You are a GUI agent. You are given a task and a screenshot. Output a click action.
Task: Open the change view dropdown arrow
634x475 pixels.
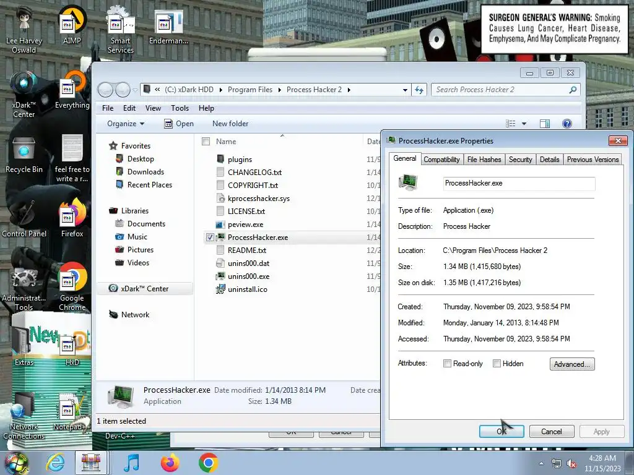[x=524, y=124]
